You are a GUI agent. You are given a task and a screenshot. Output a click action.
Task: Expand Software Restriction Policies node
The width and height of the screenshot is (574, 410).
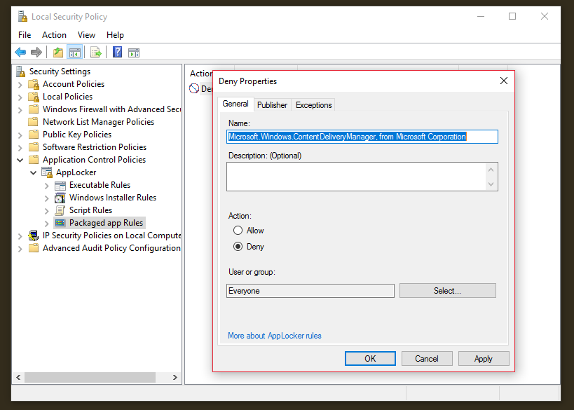point(20,148)
